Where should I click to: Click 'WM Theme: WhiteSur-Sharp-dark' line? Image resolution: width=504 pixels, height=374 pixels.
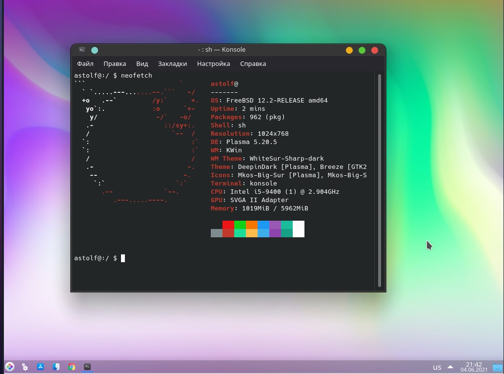(x=267, y=159)
